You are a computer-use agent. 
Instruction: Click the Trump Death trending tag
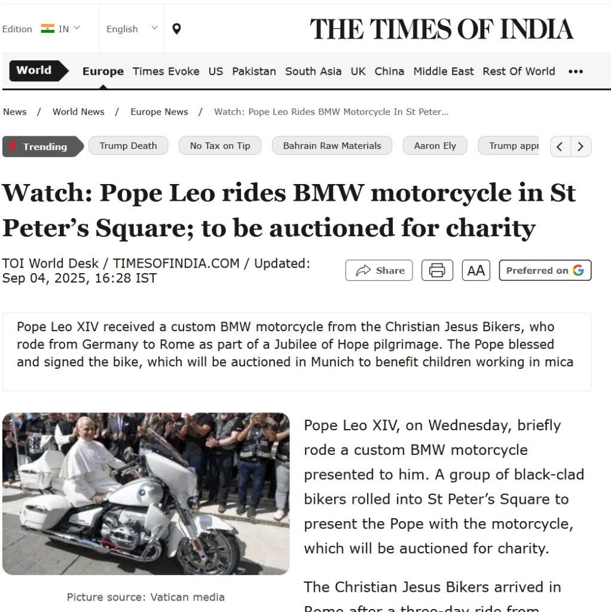coord(128,146)
